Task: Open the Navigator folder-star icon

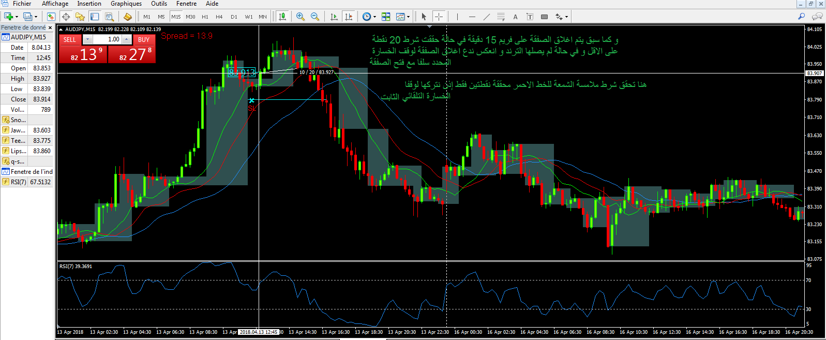Action: tap(80, 17)
